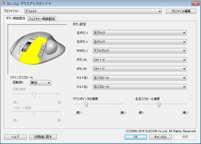
Task: Open the ボタン5 dropdown showing Ctrl + C
Action: [x=140, y=69]
